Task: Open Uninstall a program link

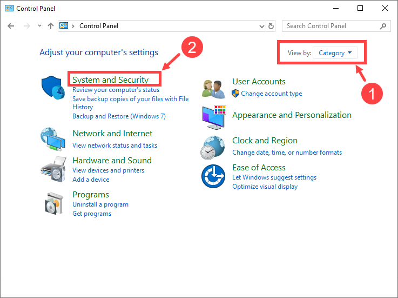Action: pos(100,204)
